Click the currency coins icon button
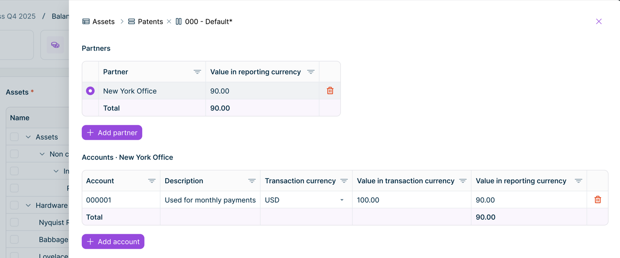620x258 pixels. point(55,45)
